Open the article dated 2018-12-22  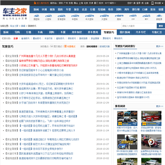click(x=47, y=112)
